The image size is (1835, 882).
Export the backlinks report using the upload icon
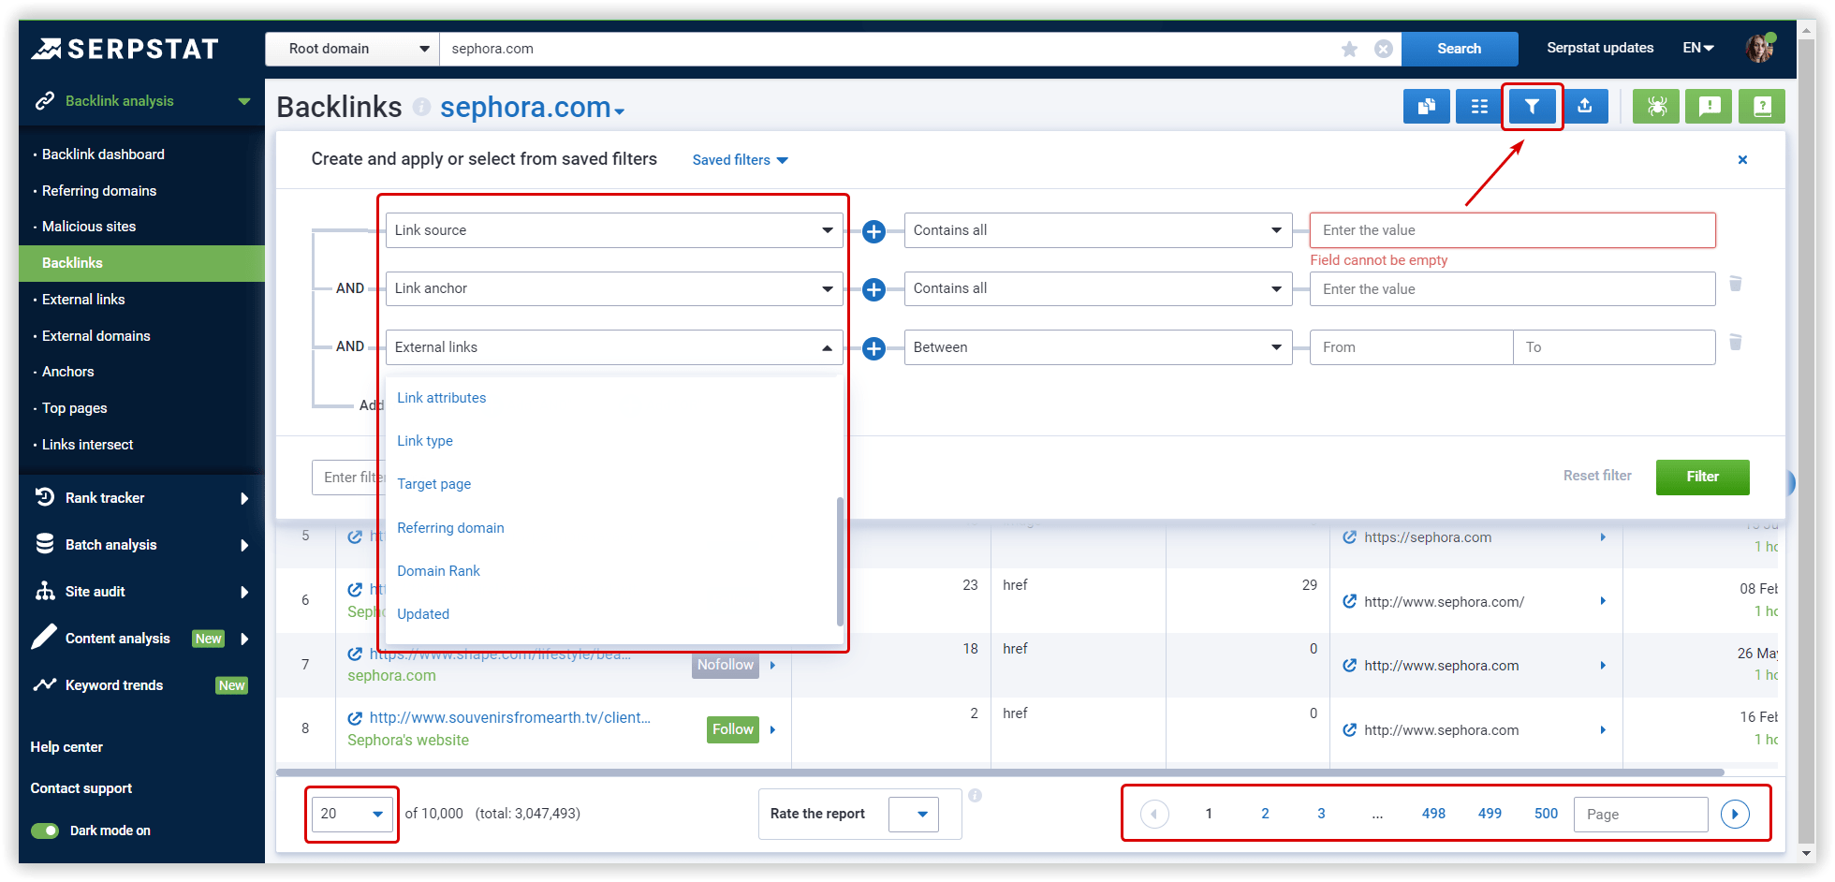(1586, 106)
